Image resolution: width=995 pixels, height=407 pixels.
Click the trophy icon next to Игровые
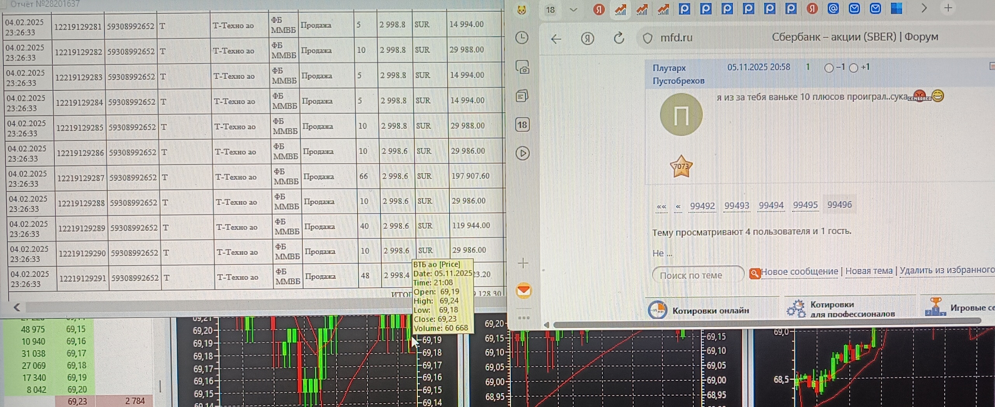(x=935, y=307)
